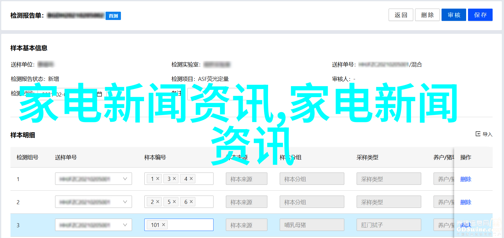The height and width of the screenshot is (238, 504).
Task: Click 删除 link in row 2
Action: (466, 202)
